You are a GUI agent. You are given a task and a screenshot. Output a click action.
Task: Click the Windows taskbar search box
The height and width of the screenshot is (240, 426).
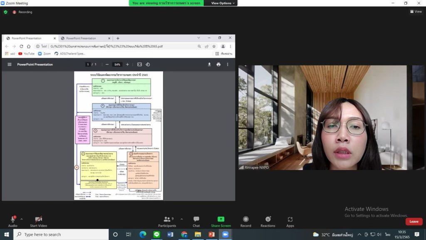tap(61, 234)
